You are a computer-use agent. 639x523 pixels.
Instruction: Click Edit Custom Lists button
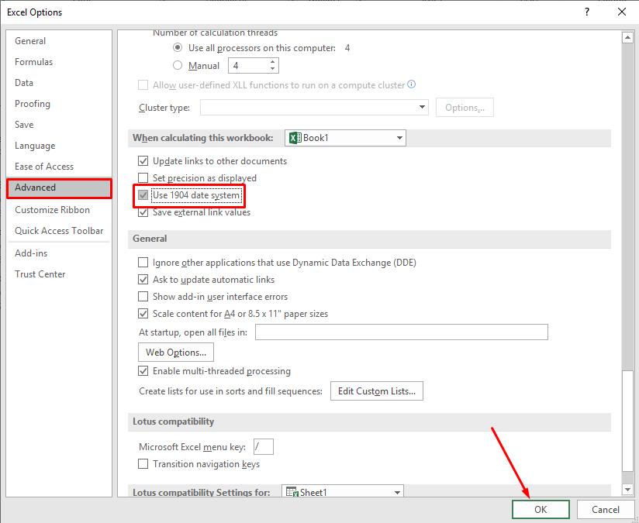[377, 391]
